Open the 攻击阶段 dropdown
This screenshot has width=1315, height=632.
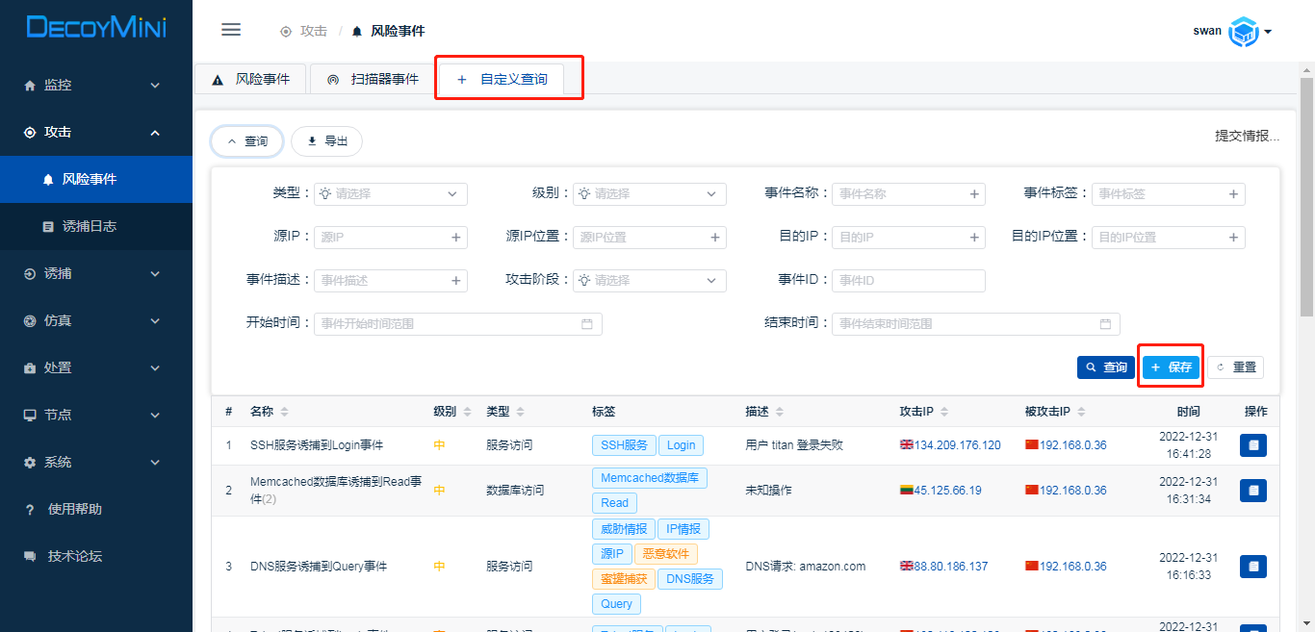[x=650, y=281]
